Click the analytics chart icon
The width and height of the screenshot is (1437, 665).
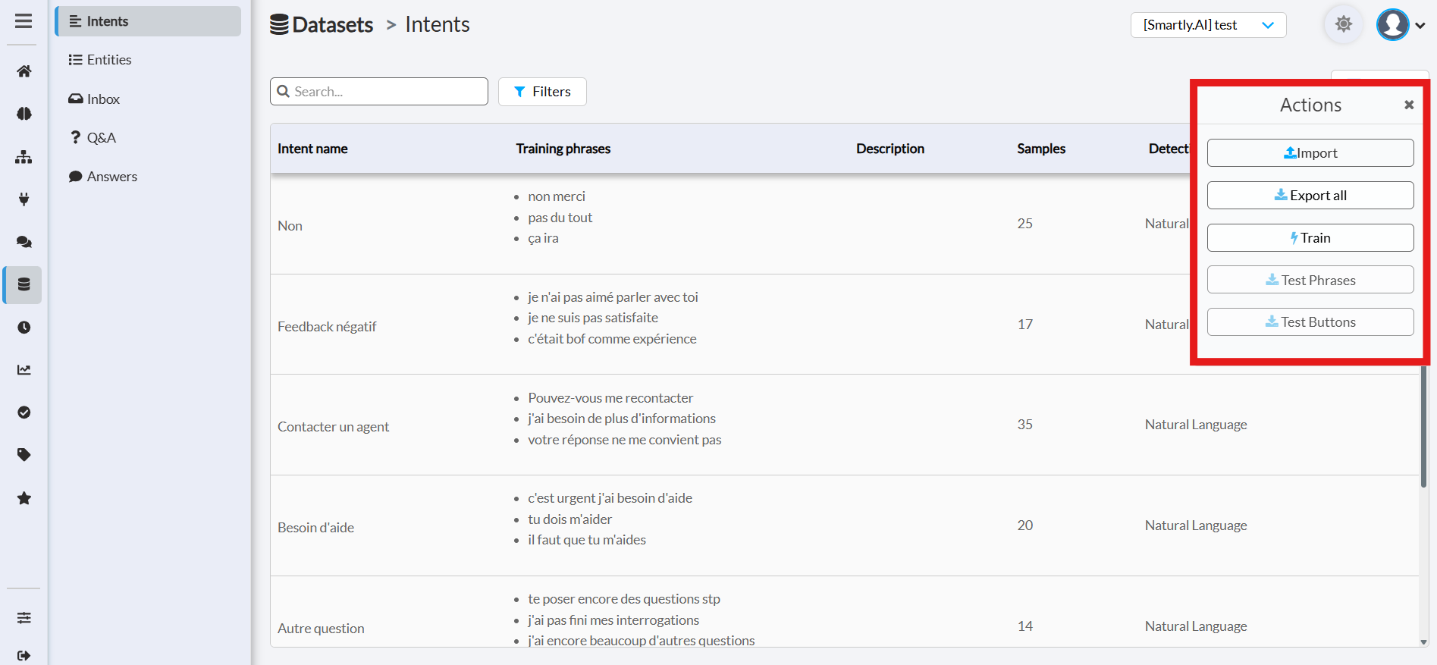(x=24, y=370)
